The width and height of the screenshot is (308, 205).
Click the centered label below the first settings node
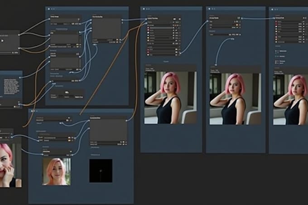click(x=166, y=60)
